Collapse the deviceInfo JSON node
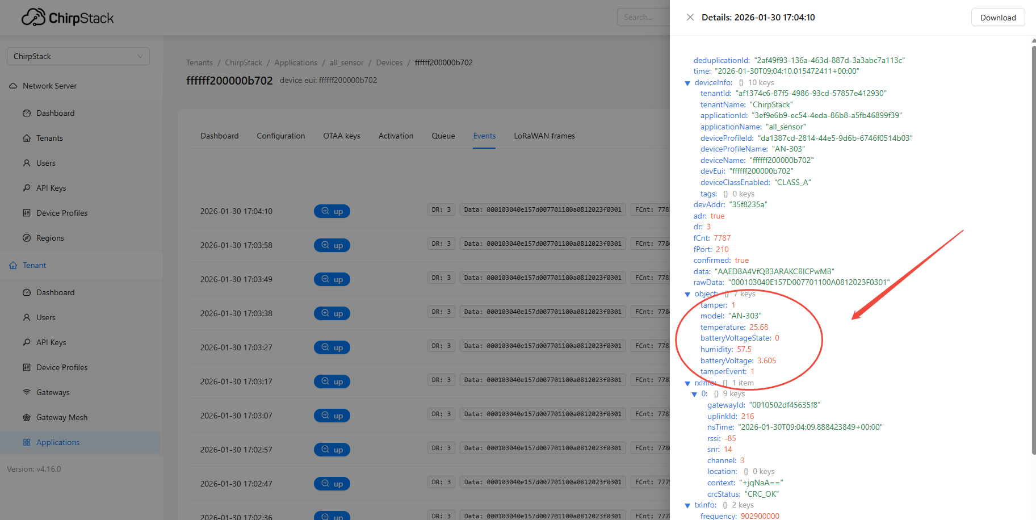 (687, 83)
